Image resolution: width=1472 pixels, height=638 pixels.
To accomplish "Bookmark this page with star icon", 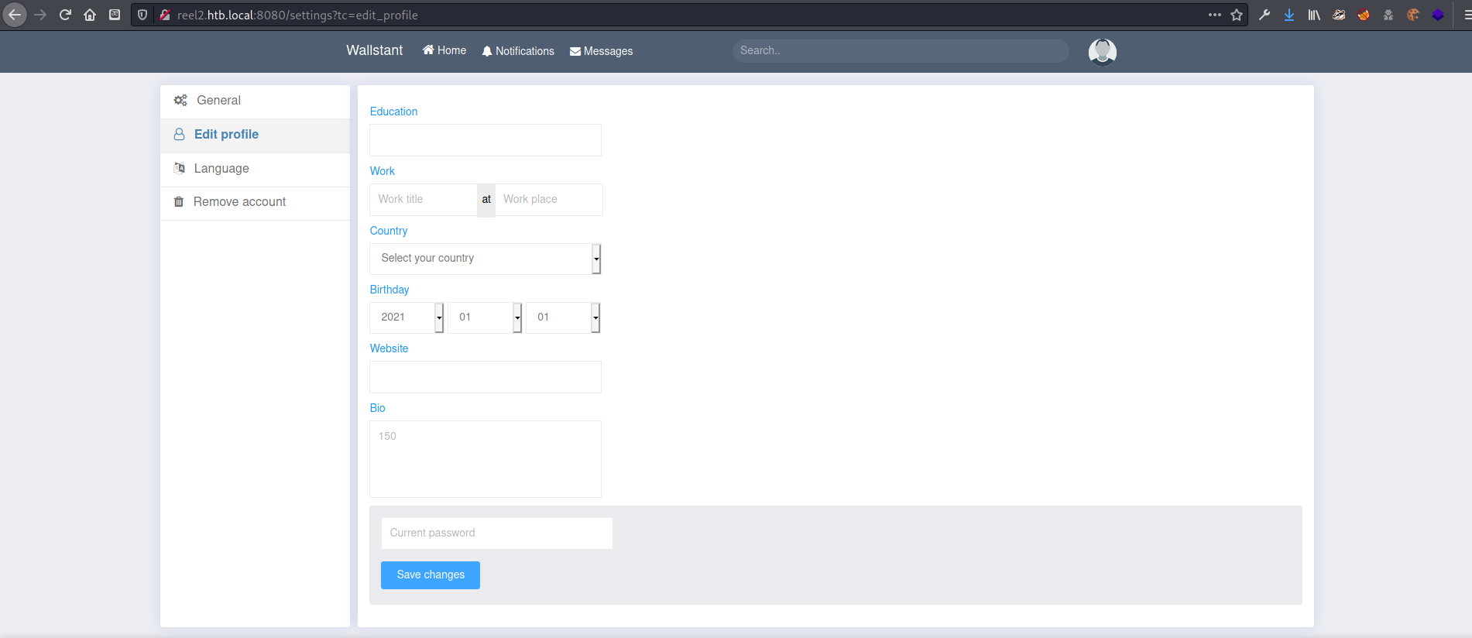I will click(1237, 15).
